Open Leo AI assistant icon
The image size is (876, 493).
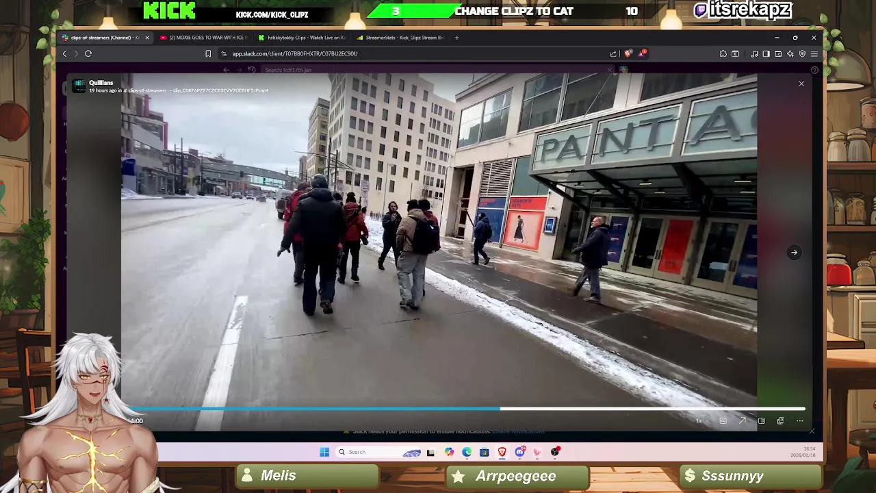point(790,53)
